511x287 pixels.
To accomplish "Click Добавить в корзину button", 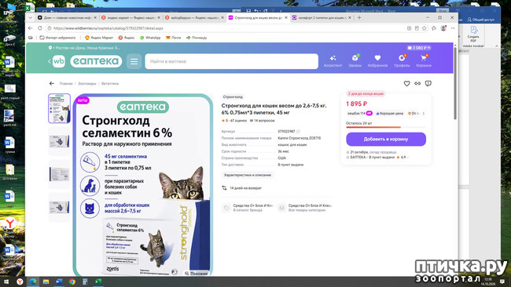I will (386, 139).
